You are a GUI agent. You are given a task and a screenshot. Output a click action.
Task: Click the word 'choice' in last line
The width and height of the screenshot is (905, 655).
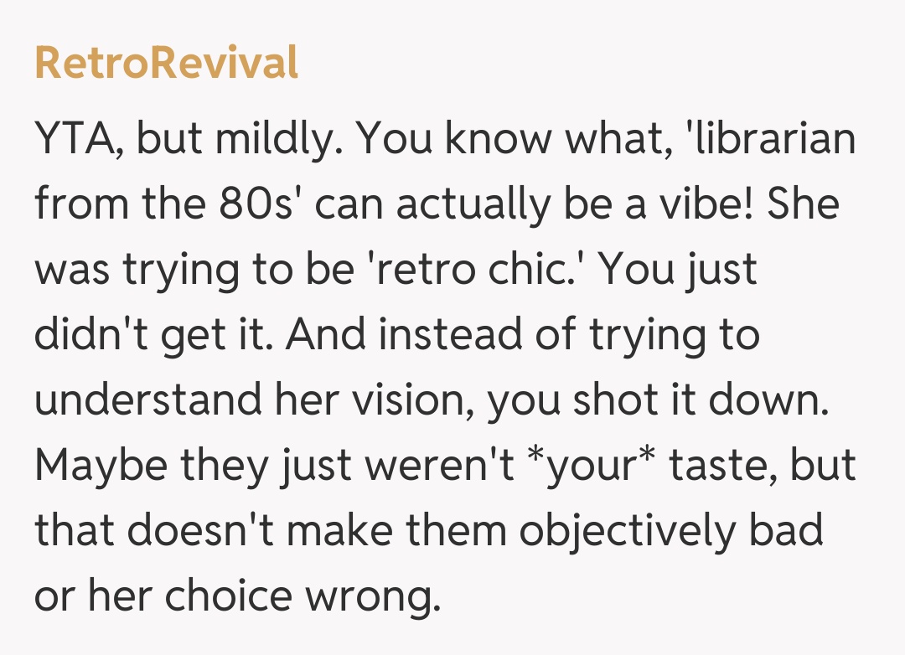tap(221, 596)
